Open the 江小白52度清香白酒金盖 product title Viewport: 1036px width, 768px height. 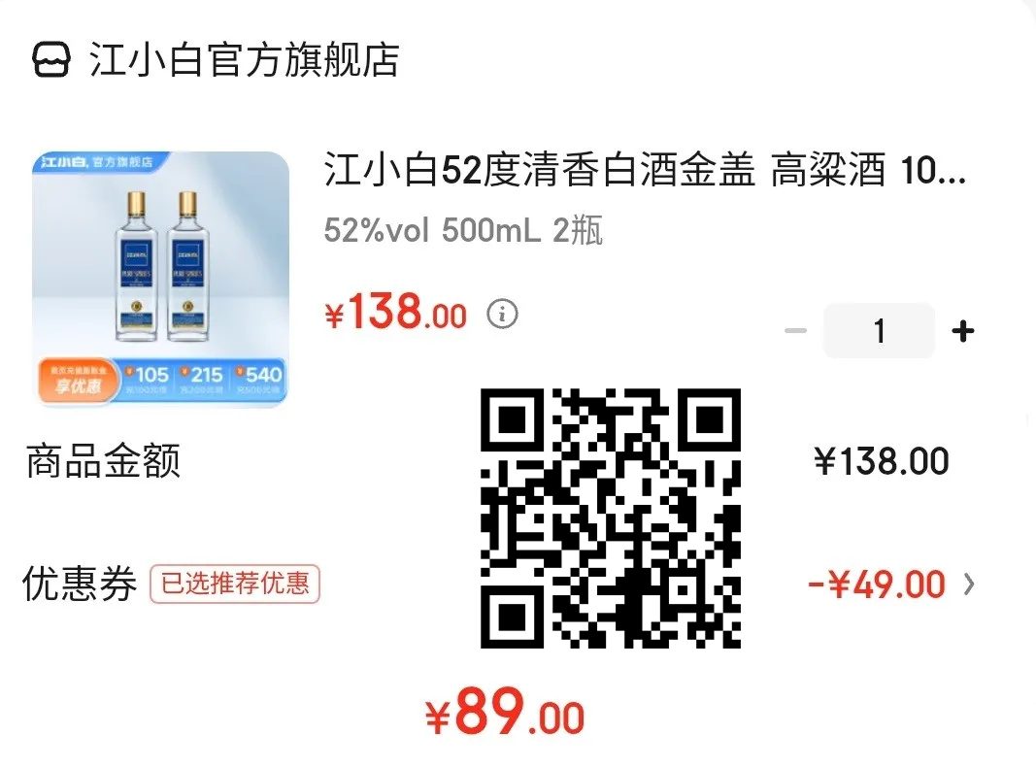click(646, 170)
